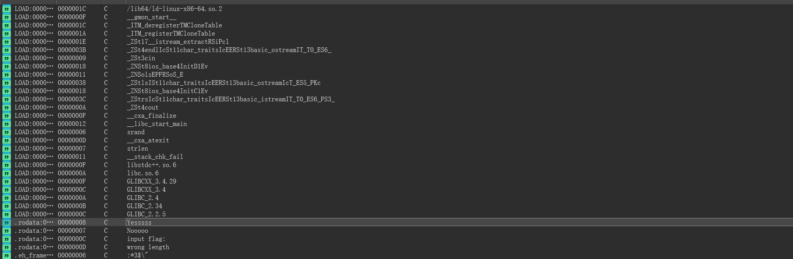The width and height of the screenshot is (793, 259).
Task: Select the __stack_chk_fail string
Action: coord(155,157)
